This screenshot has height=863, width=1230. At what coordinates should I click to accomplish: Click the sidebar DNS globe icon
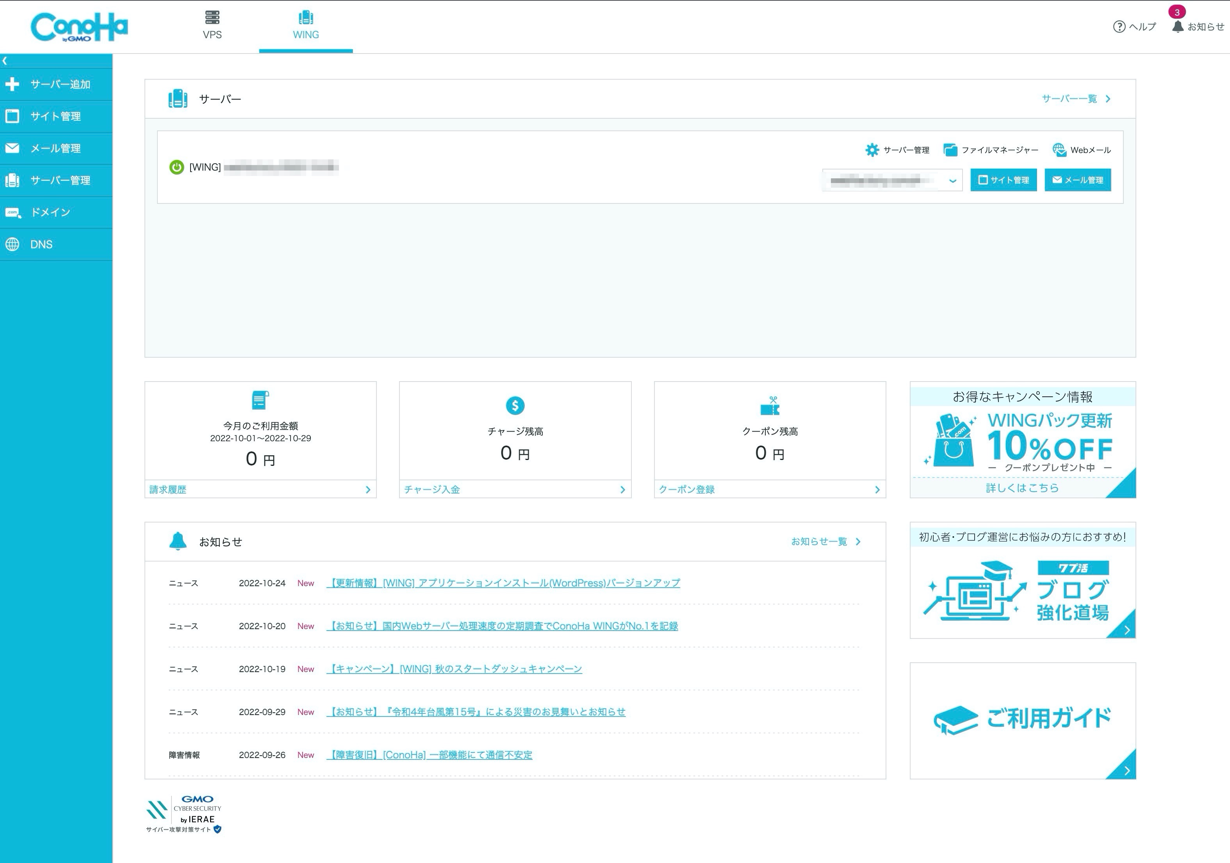(x=12, y=244)
